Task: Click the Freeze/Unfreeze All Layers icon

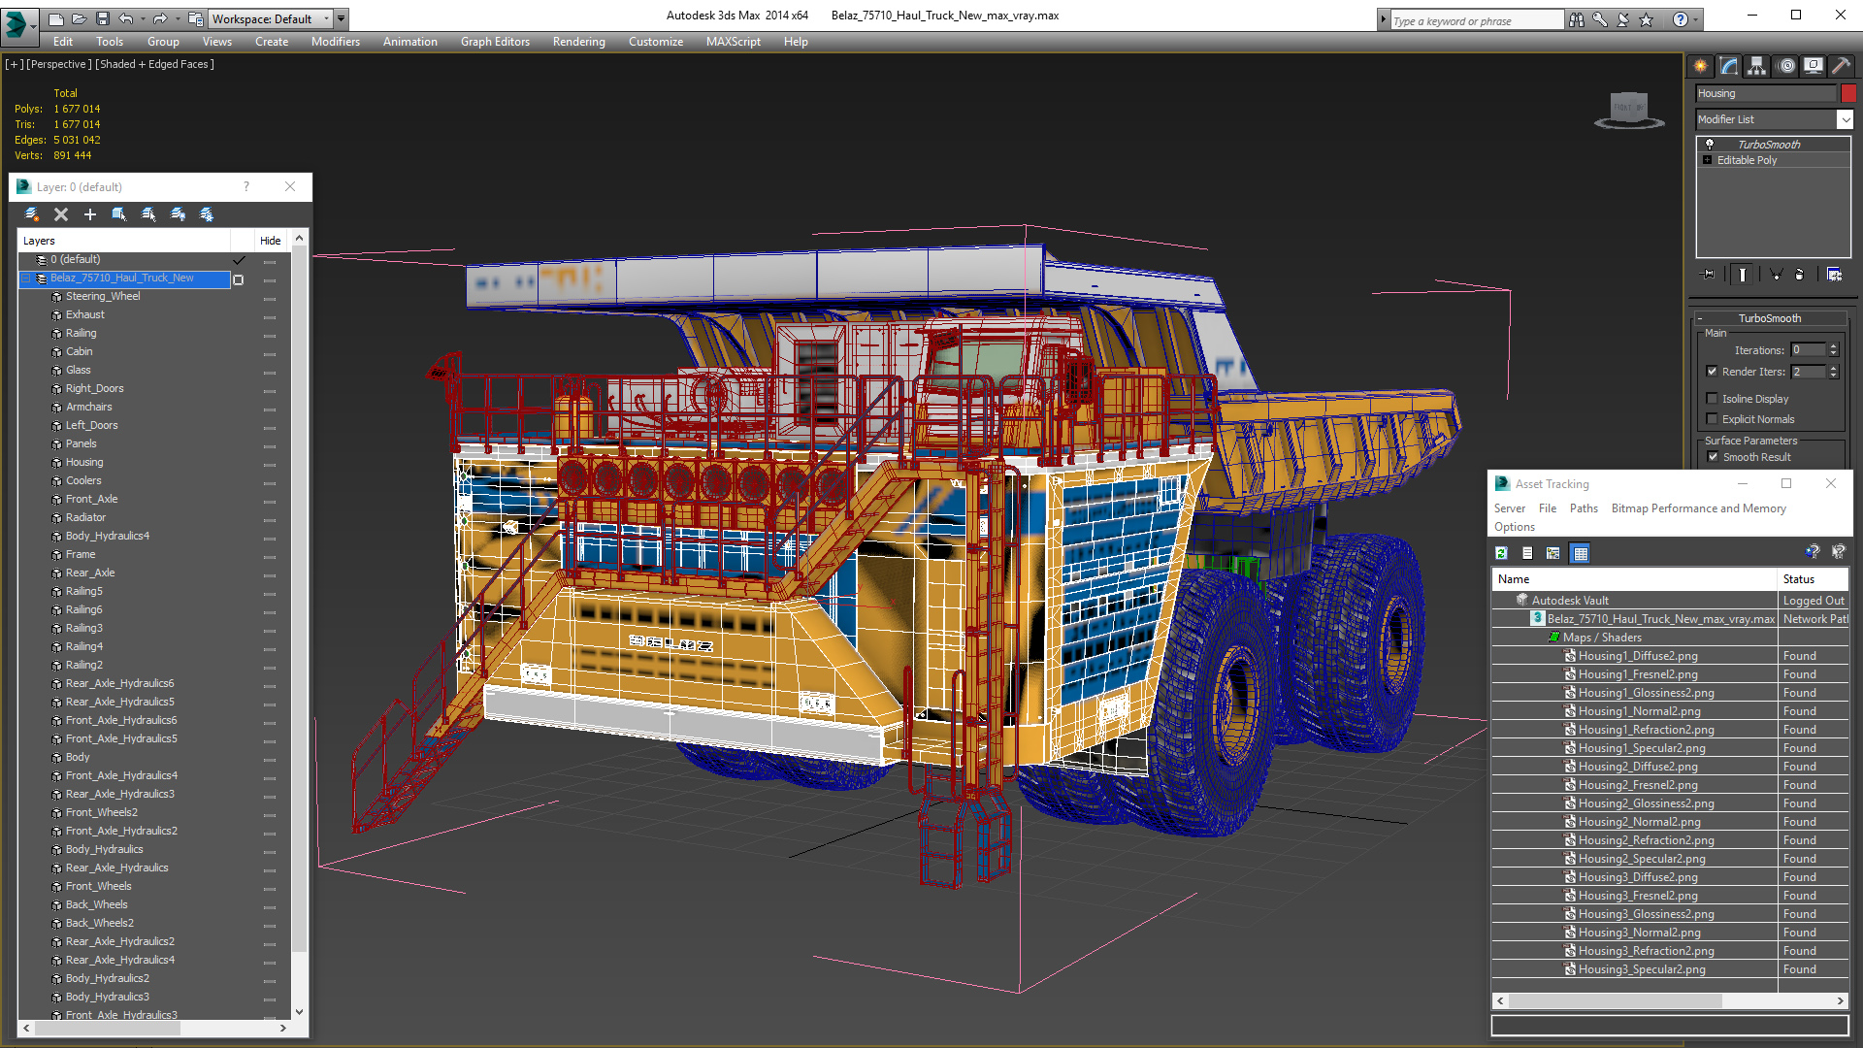Action: click(x=207, y=214)
